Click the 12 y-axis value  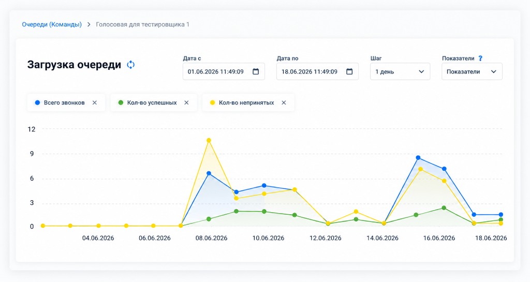coord(32,129)
